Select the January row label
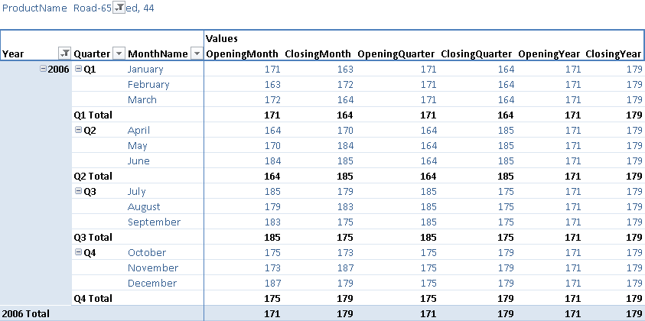Image resolution: width=645 pixels, height=321 pixels. pos(145,69)
